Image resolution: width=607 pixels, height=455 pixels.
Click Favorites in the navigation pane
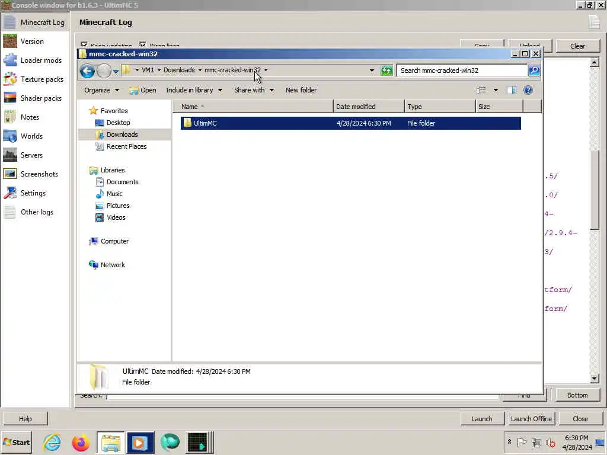coord(114,111)
